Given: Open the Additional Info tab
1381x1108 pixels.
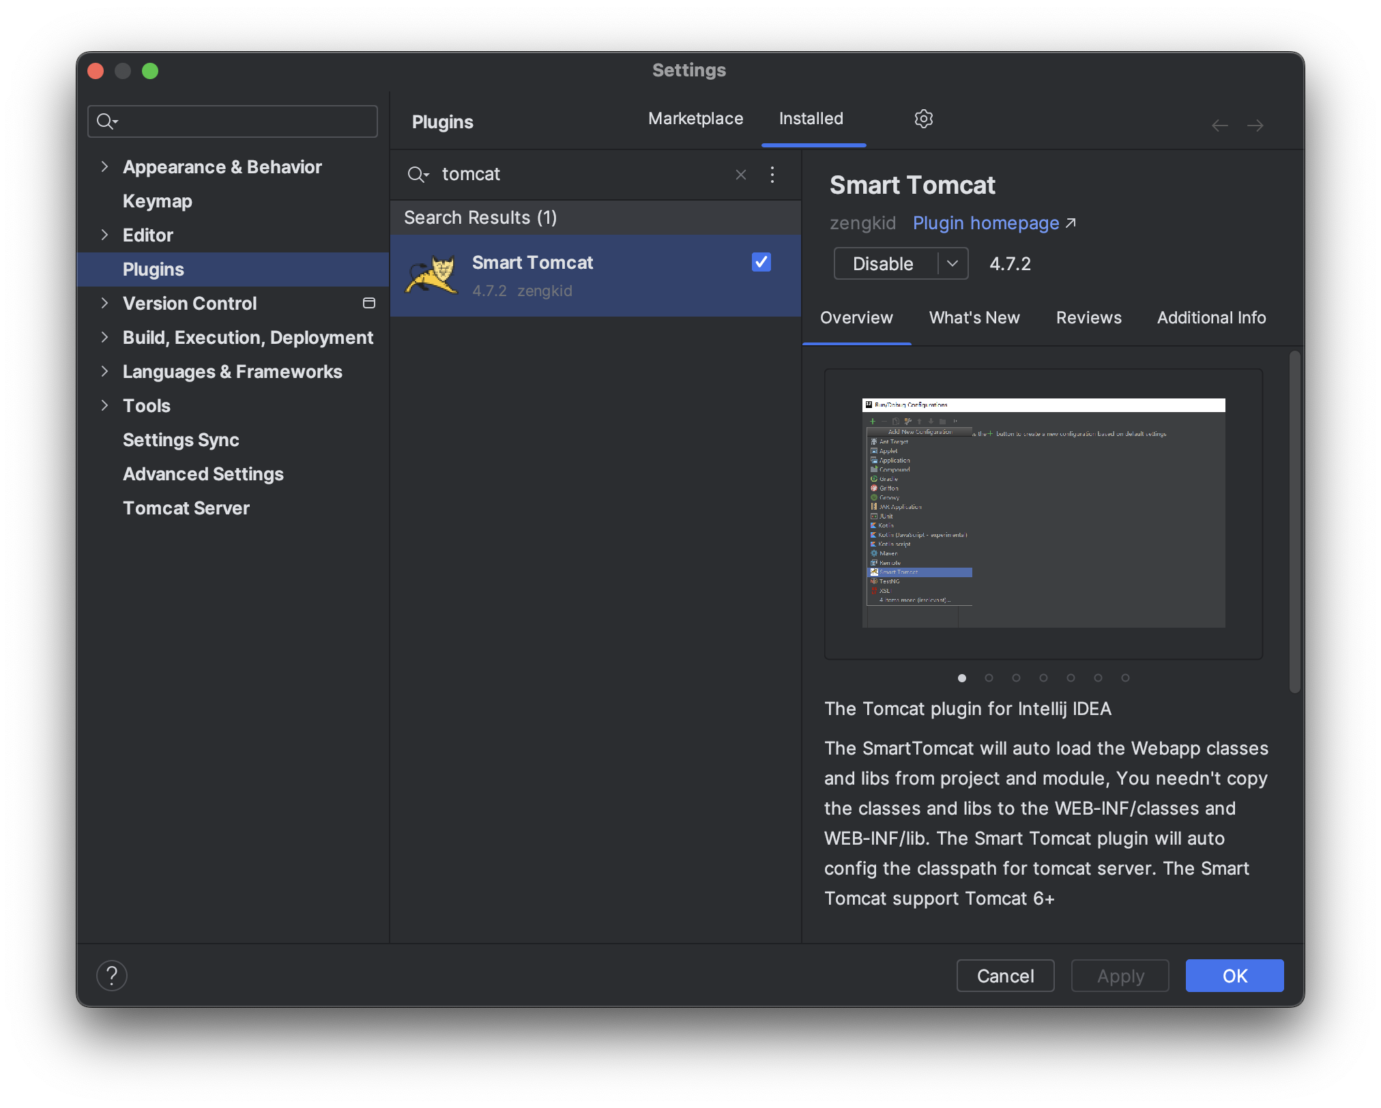Looking at the screenshot, I should [x=1212, y=318].
